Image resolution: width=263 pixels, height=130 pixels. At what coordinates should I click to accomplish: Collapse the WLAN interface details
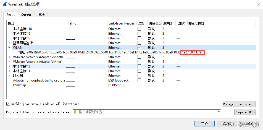9,48
